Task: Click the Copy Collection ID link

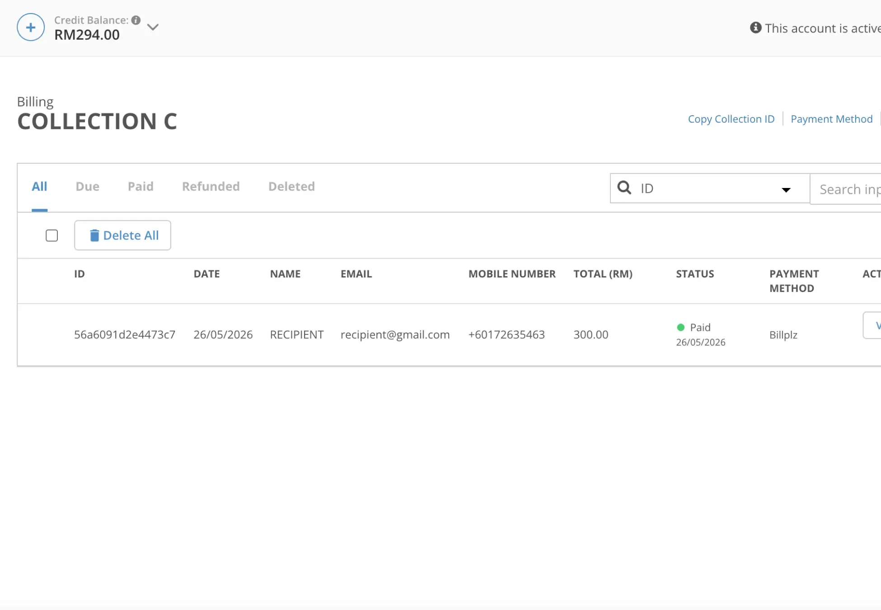Action: point(731,119)
